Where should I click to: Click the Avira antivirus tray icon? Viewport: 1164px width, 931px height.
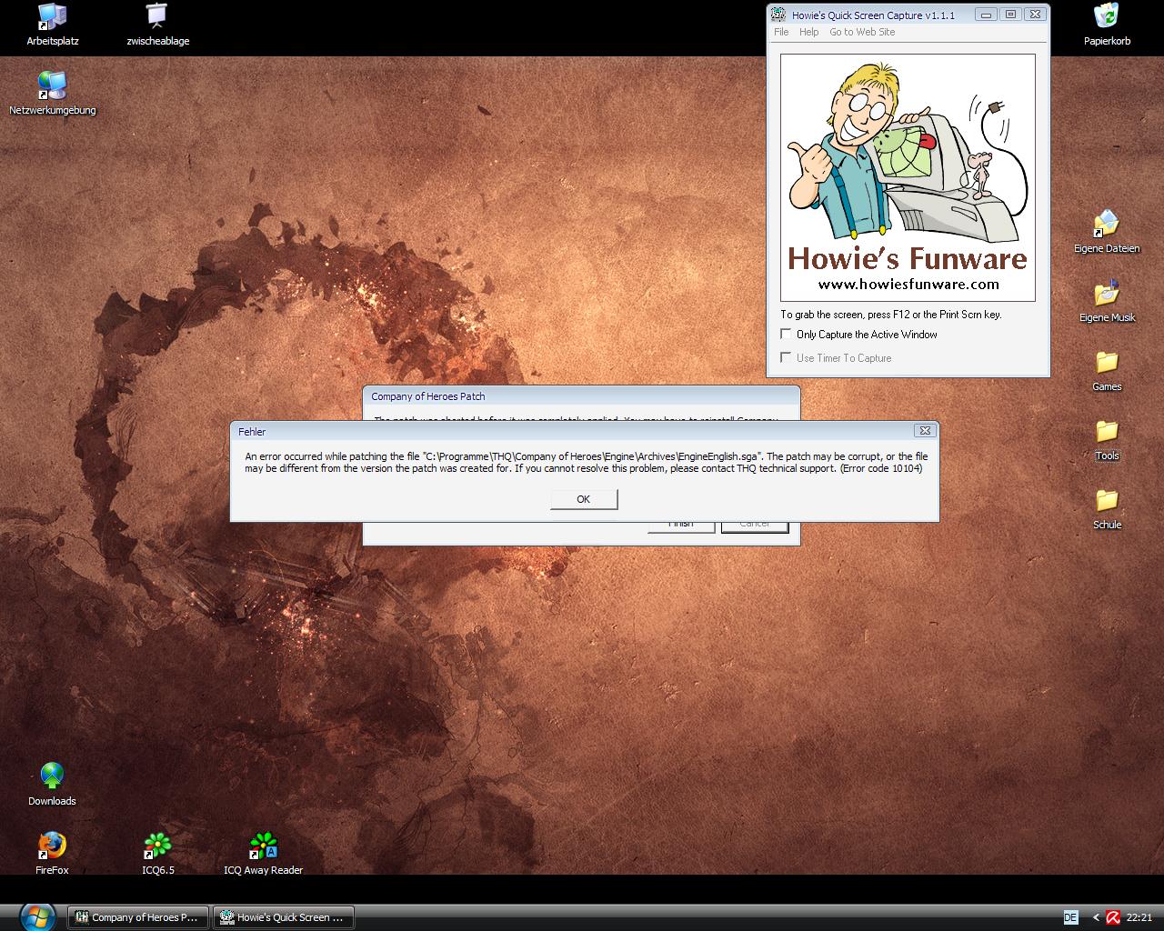tap(1113, 917)
